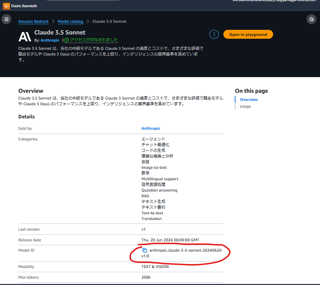
Task: Click the Details section heading
Action: click(x=27, y=117)
